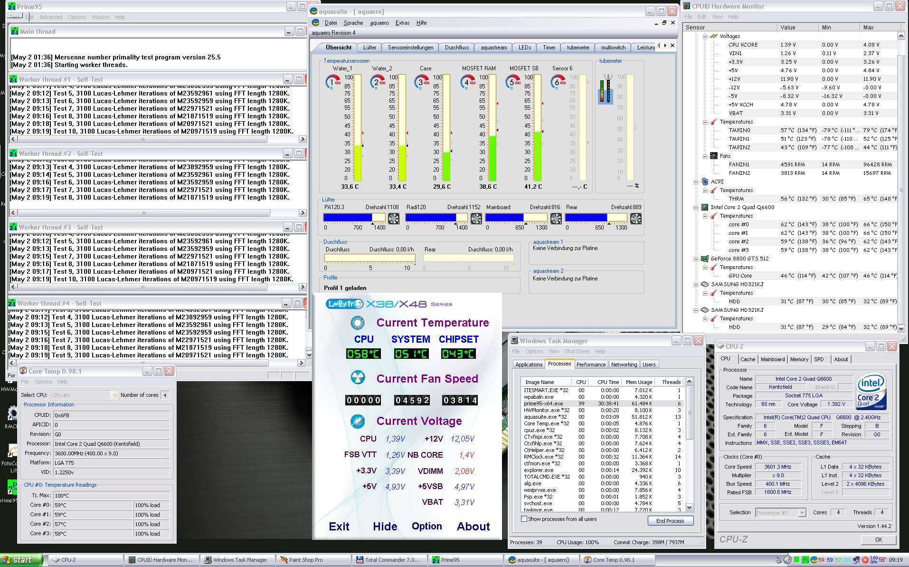The width and height of the screenshot is (909, 567).
Task: Switch to the Lüfter tab in aquasuite
Action: 369,48
